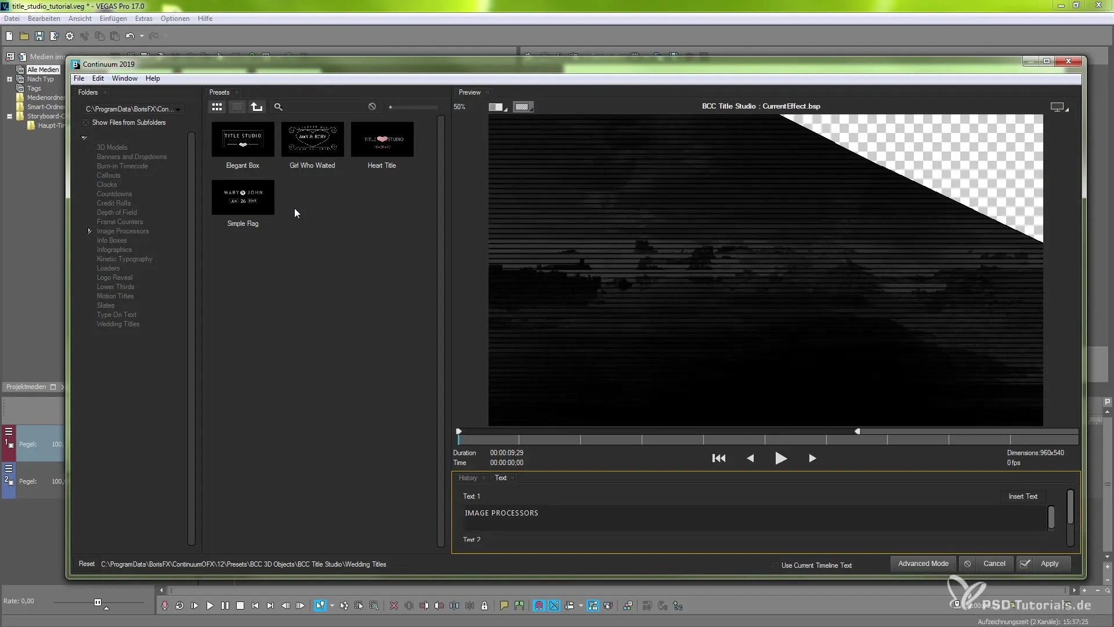This screenshot has height=627, width=1114.
Task: Toggle automatic crossfades icon
Action: click(554, 606)
